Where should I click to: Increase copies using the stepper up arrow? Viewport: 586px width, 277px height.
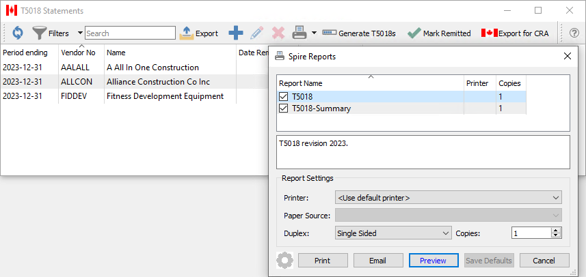pyautogui.click(x=556, y=231)
